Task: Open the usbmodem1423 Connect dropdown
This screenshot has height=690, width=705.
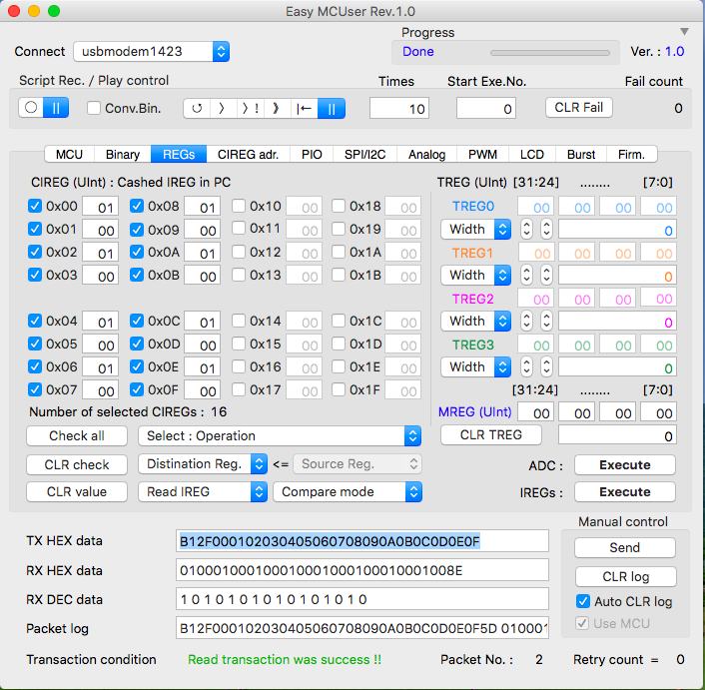Action: [x=152, y=51]
